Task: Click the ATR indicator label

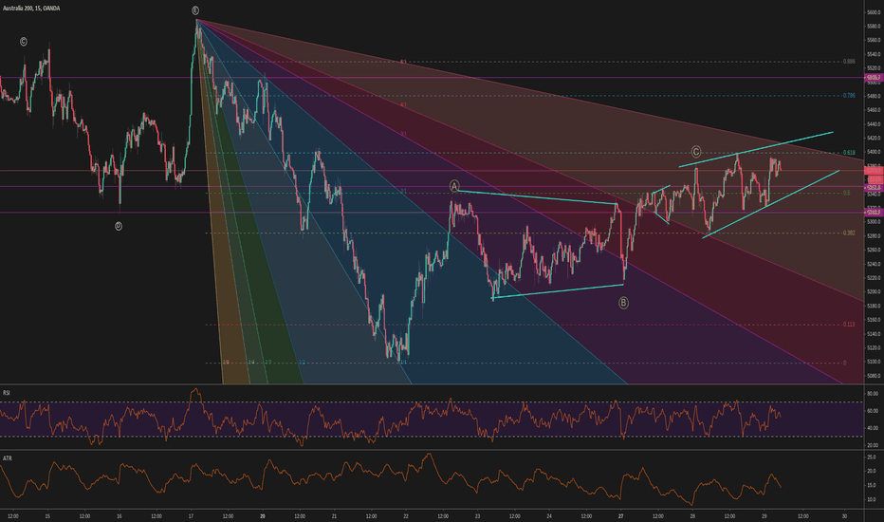Action: [7, 458]
